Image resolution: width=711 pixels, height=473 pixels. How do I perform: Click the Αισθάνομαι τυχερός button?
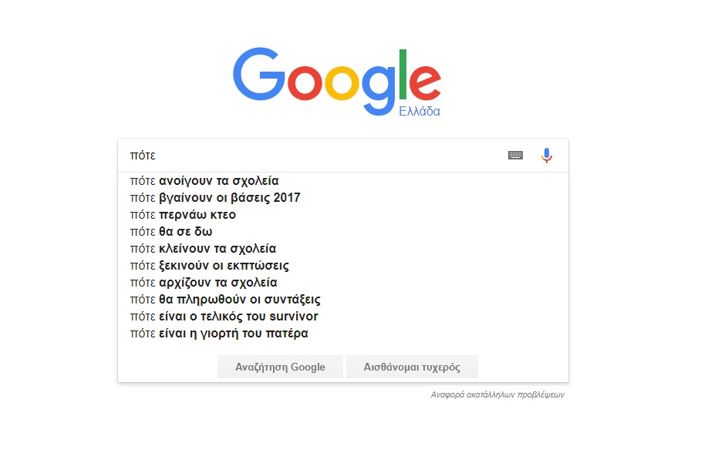412,367
